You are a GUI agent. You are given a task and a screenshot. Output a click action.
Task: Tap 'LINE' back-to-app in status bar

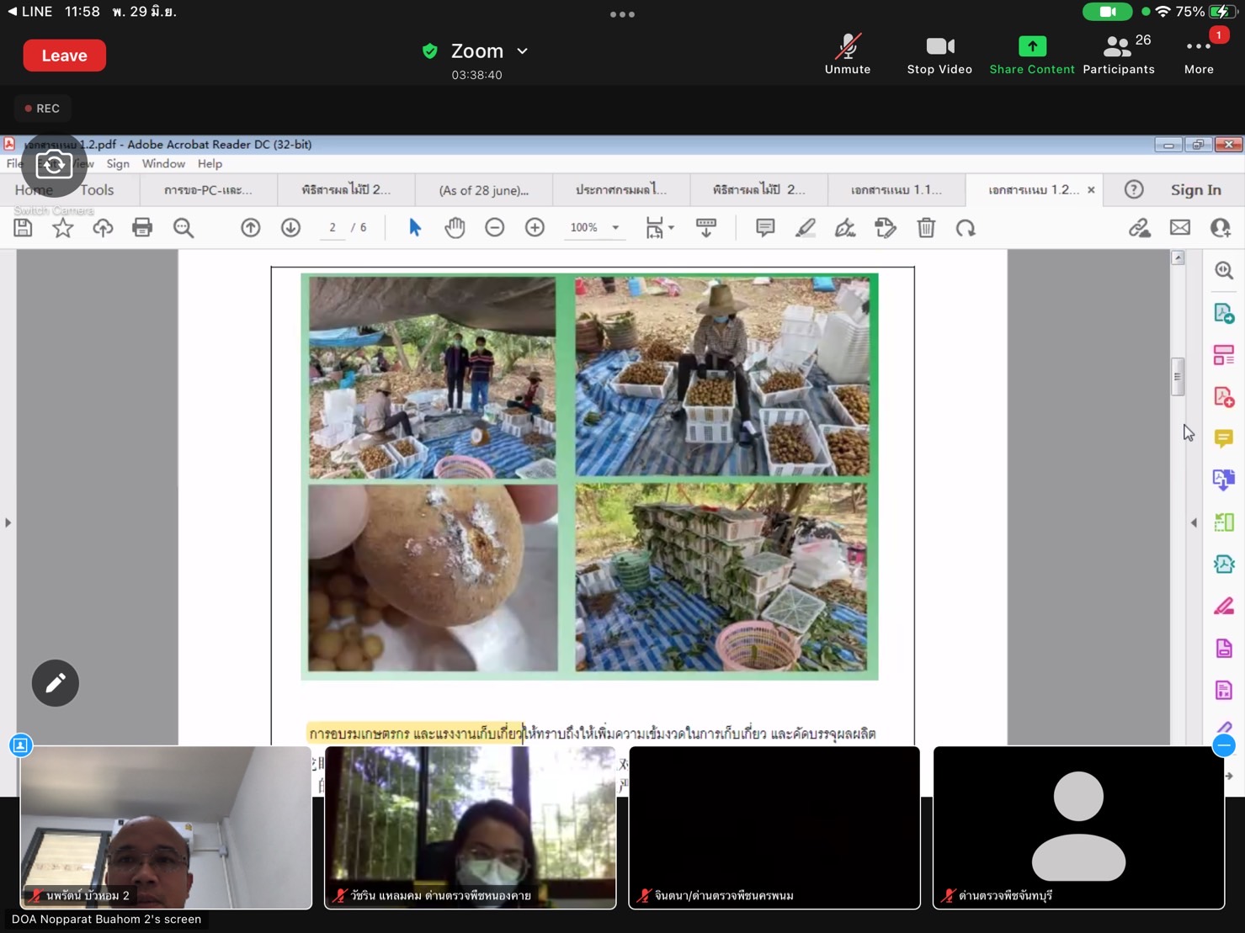[29, 12]
